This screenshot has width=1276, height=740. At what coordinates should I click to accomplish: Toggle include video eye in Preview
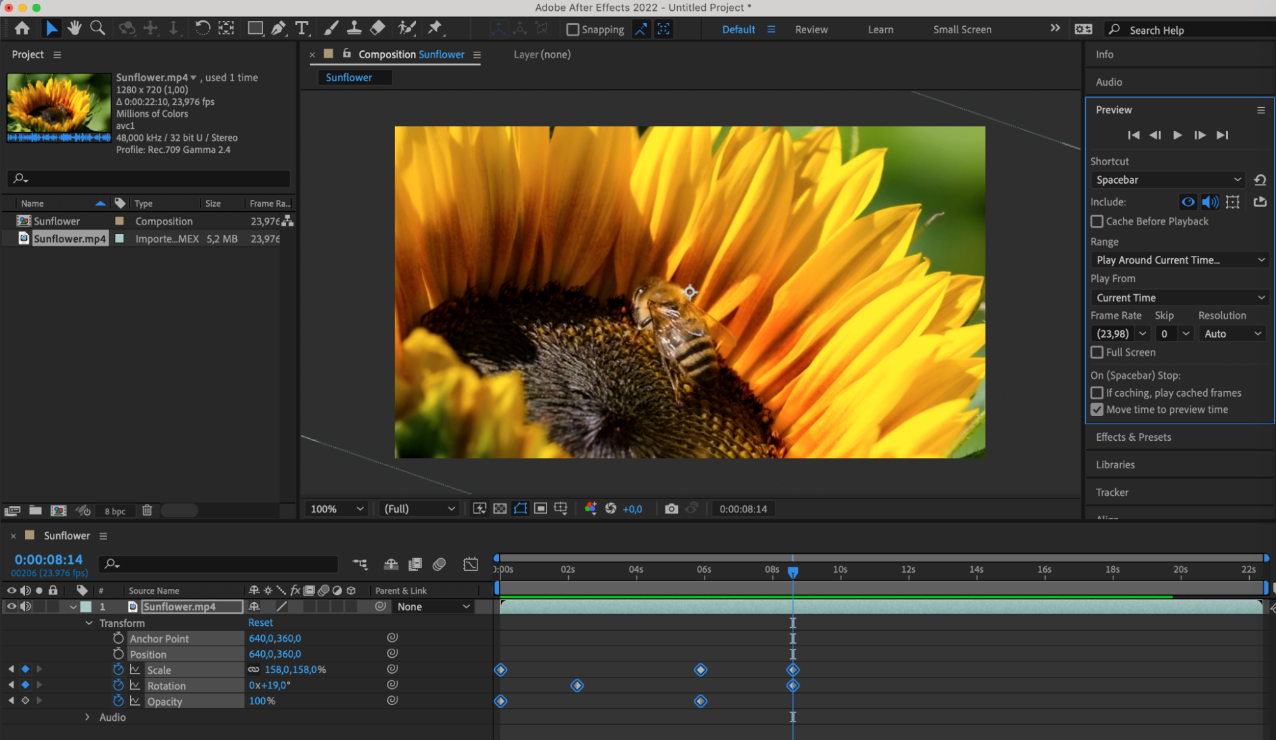tap(1187, 202)
